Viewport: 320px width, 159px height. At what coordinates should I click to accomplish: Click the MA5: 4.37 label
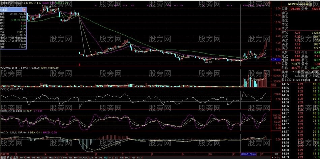coord(23,3)
